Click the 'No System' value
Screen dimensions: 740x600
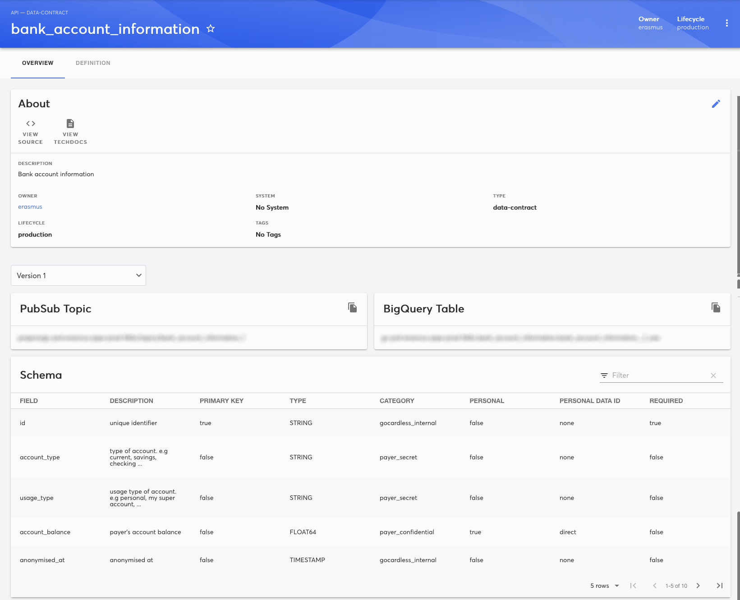pyautogui.click(x=272, y=207)
